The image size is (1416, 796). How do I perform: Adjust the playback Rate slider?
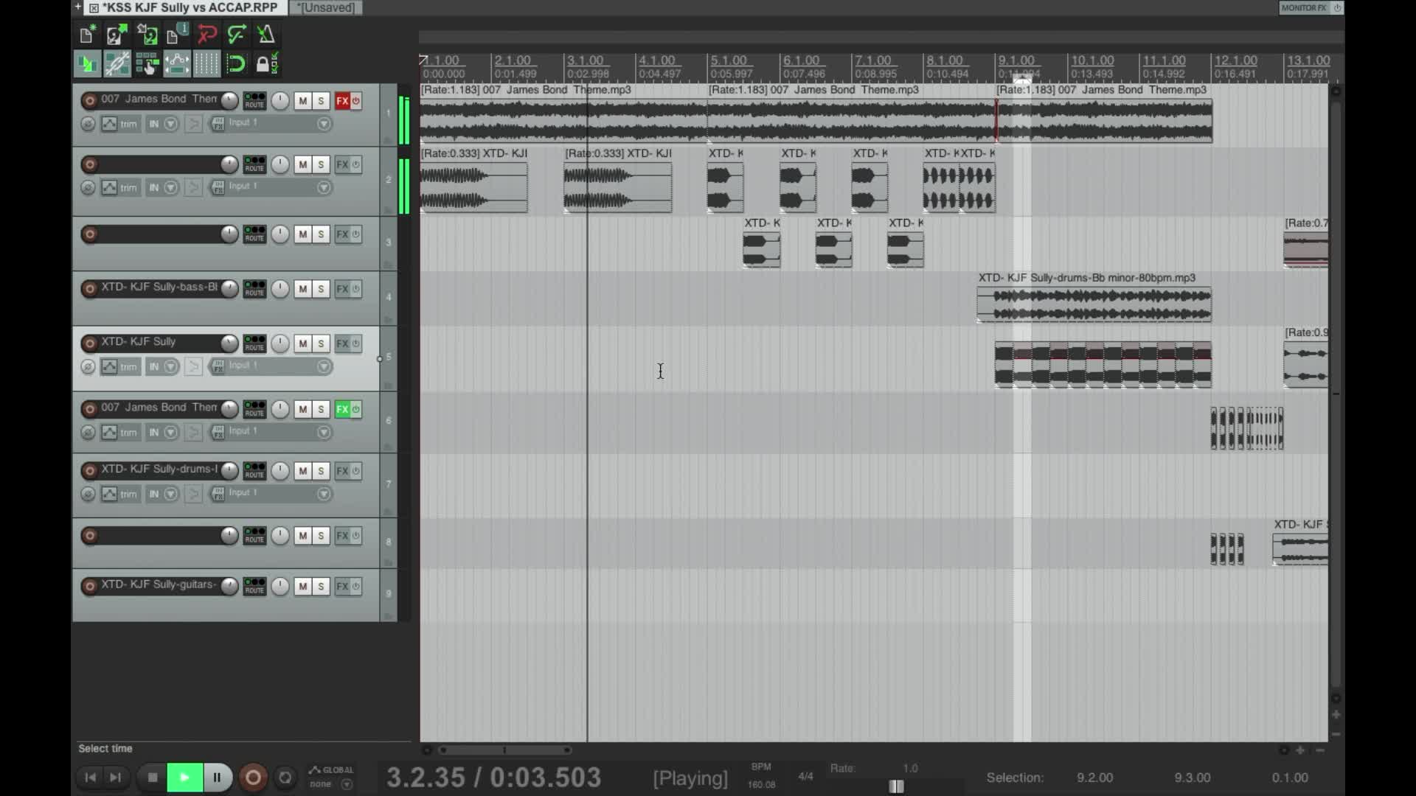896,786
